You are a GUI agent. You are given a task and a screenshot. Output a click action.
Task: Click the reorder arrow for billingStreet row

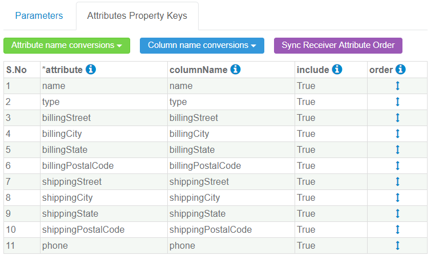coord(397,118)
